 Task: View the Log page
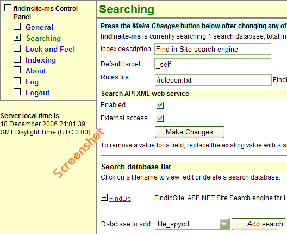32,82
